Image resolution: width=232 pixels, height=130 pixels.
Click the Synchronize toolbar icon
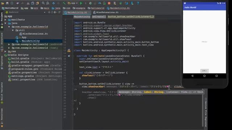click(12, 3)
